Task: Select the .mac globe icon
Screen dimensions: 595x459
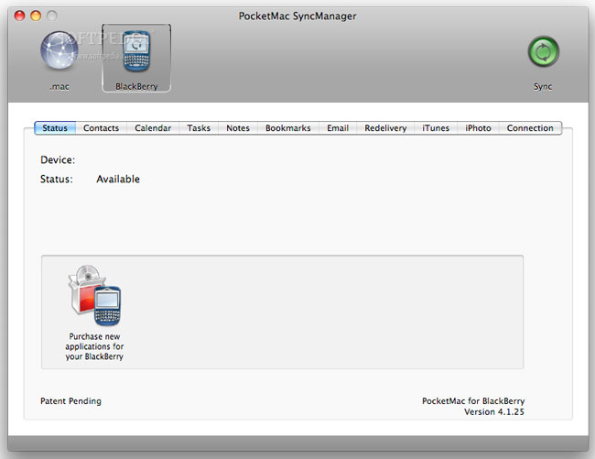Action: coord(59,50)
